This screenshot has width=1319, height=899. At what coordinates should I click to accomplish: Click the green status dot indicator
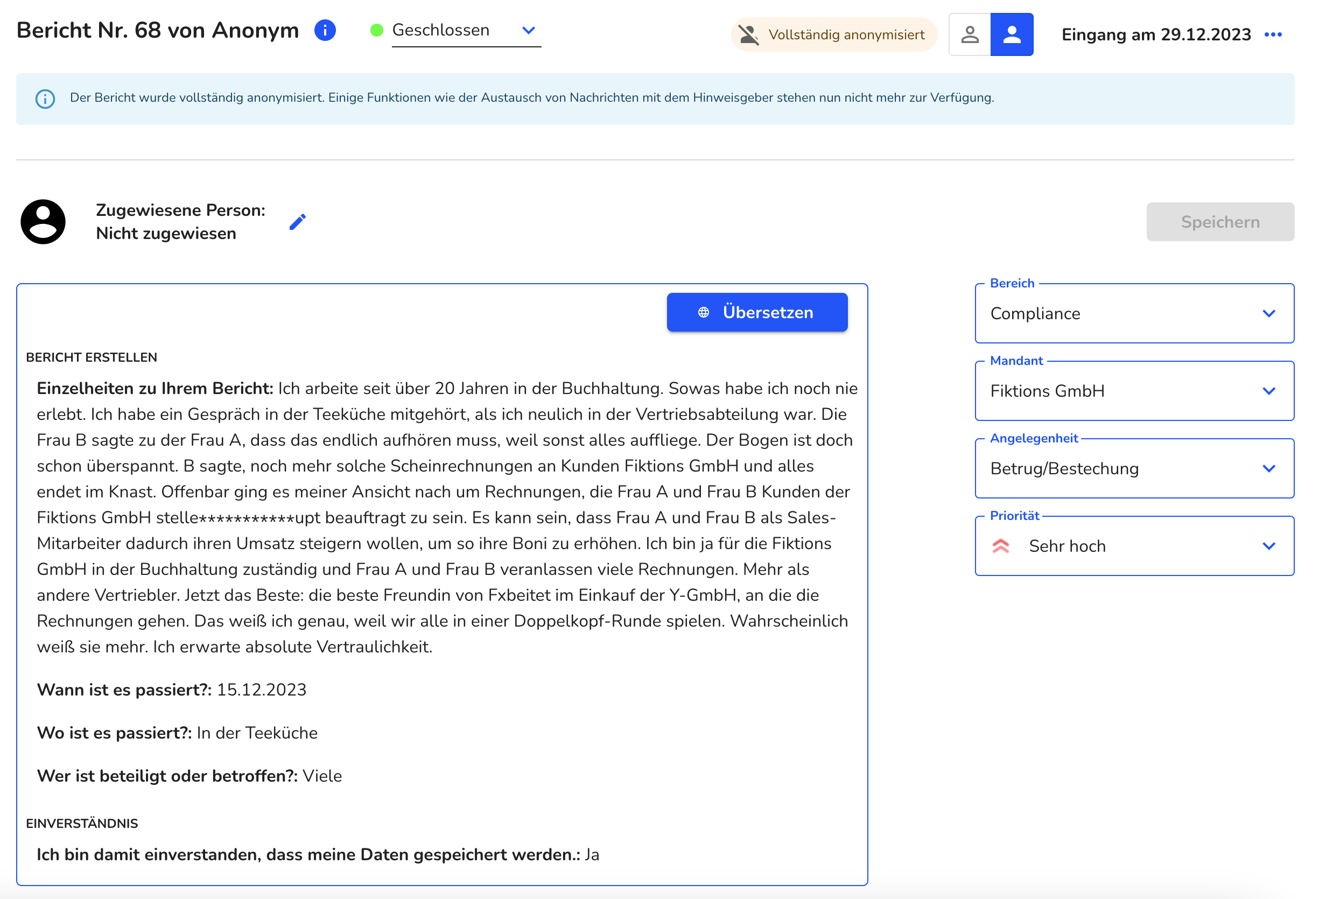[376, 30]
